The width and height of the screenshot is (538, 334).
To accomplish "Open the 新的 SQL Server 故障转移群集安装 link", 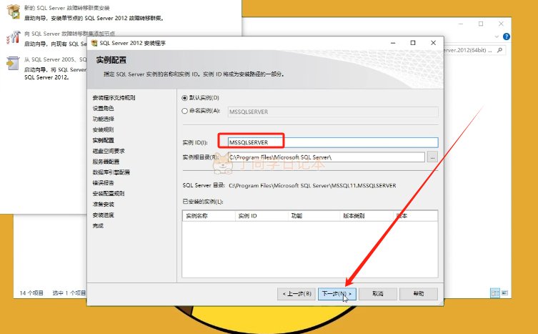I will (67, 8).
